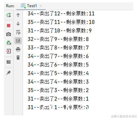The height and width of the screenshot is (119, 138).
Task: Print the console output with the printer icon
Action: (x=18, y=49)
